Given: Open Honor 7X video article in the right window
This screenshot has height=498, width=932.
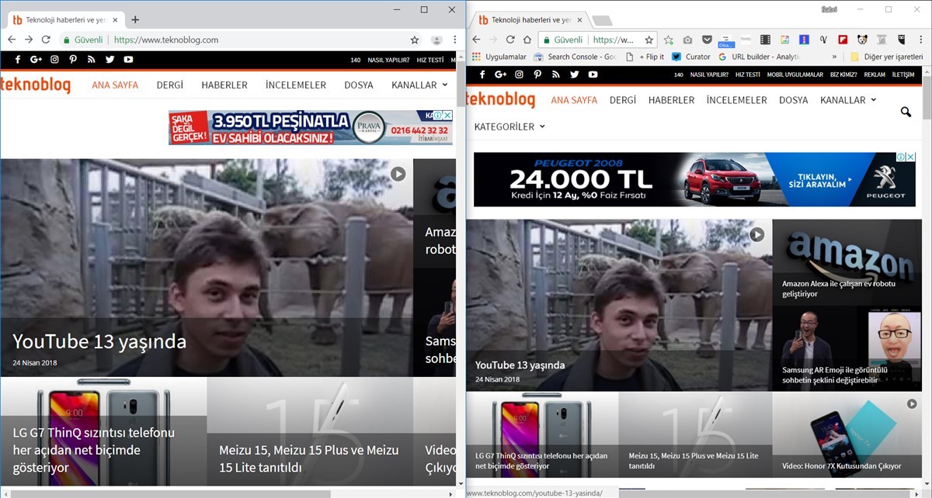Looking at the screenshot, I should (847, 434).
